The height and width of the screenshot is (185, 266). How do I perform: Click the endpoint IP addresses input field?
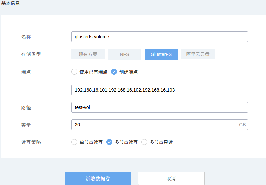click(151, 90)
